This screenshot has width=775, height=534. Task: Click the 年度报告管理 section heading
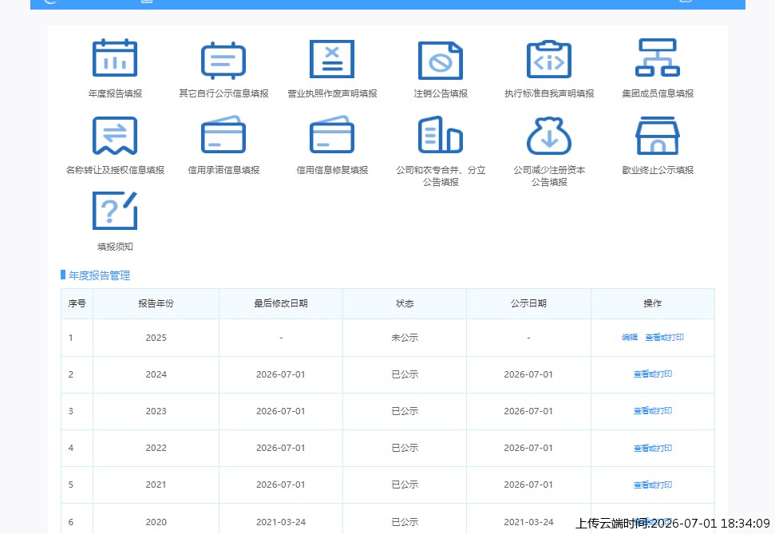point(99,275)
